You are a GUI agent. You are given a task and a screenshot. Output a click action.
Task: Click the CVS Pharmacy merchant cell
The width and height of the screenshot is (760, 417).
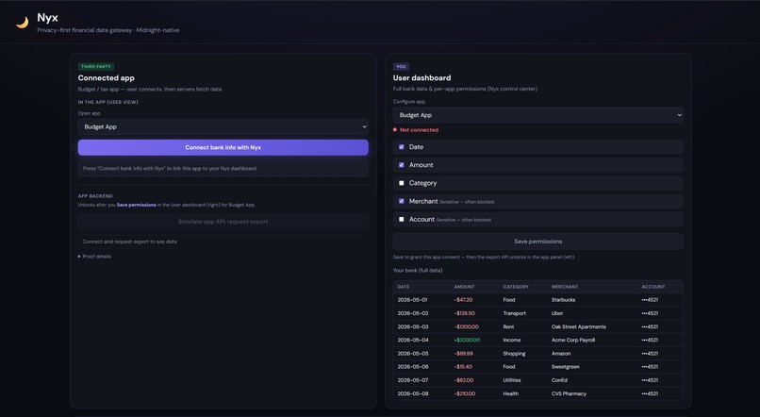coord(569,393)
